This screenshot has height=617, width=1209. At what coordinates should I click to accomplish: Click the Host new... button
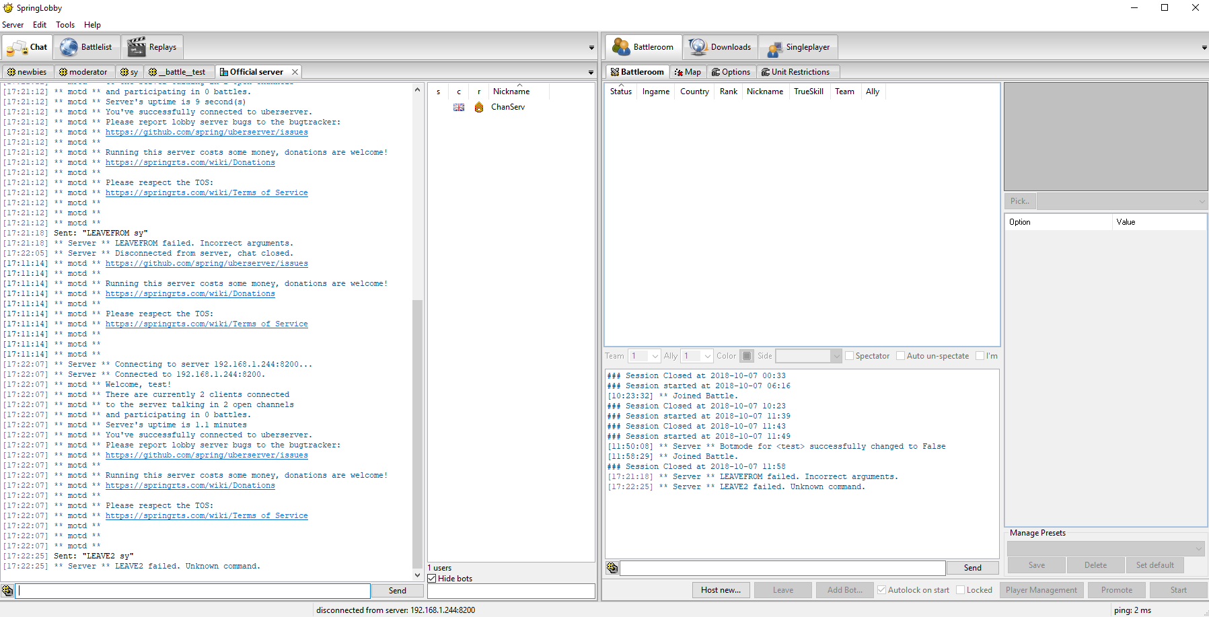721,589
